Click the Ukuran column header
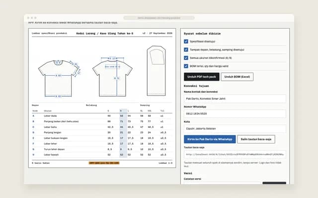 (x=48, y=111)
